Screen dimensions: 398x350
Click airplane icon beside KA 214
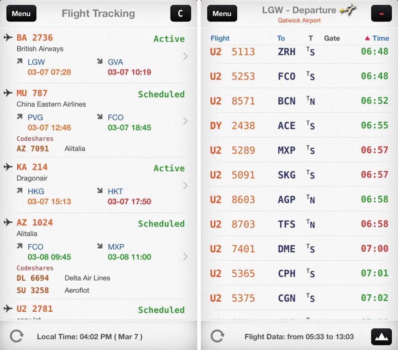(8, 167)
